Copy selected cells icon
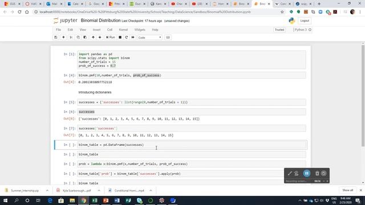This screenshot has width=365, height=205. point(78,38)
